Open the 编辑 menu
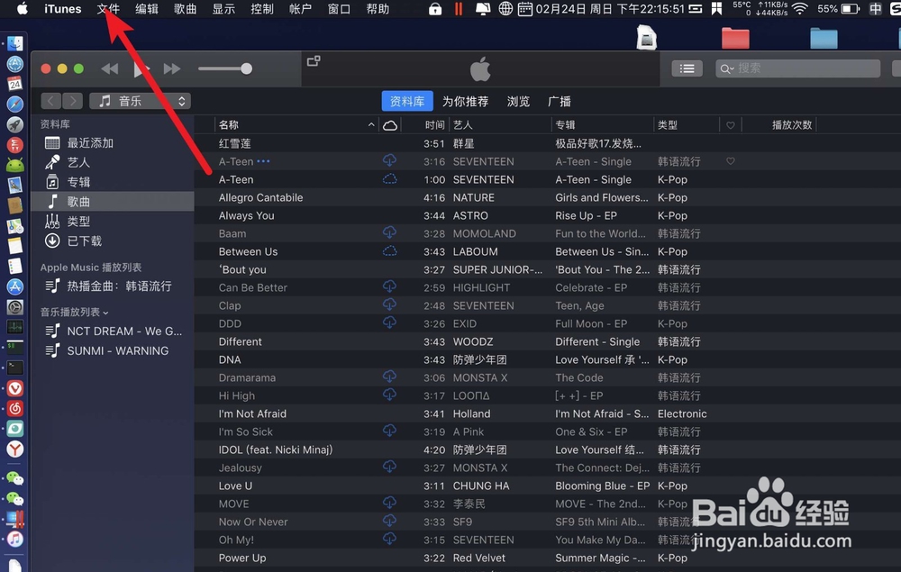The height and width of the screenshot is (572, 901). coord(147,9)
